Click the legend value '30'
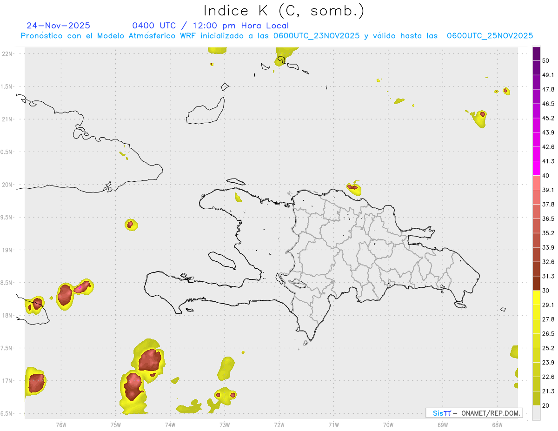This screenshot has height=431, width=558. 546,291
